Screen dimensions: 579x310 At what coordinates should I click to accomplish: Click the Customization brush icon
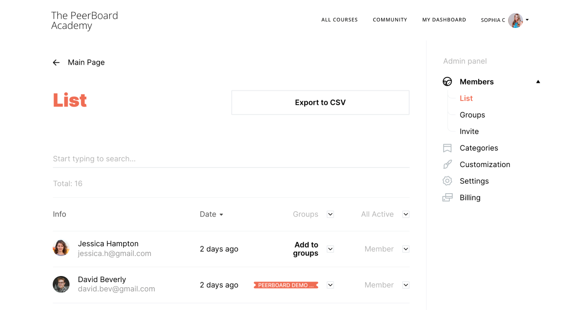point(447,164)
